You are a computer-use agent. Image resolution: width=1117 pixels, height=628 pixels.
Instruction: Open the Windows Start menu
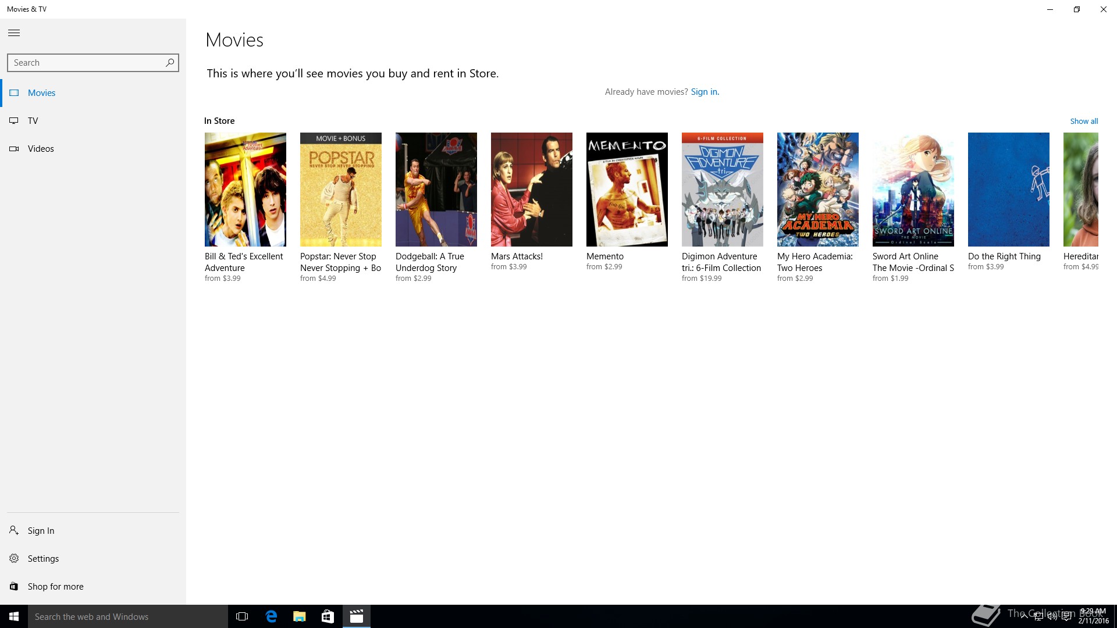tap(14, 616)
